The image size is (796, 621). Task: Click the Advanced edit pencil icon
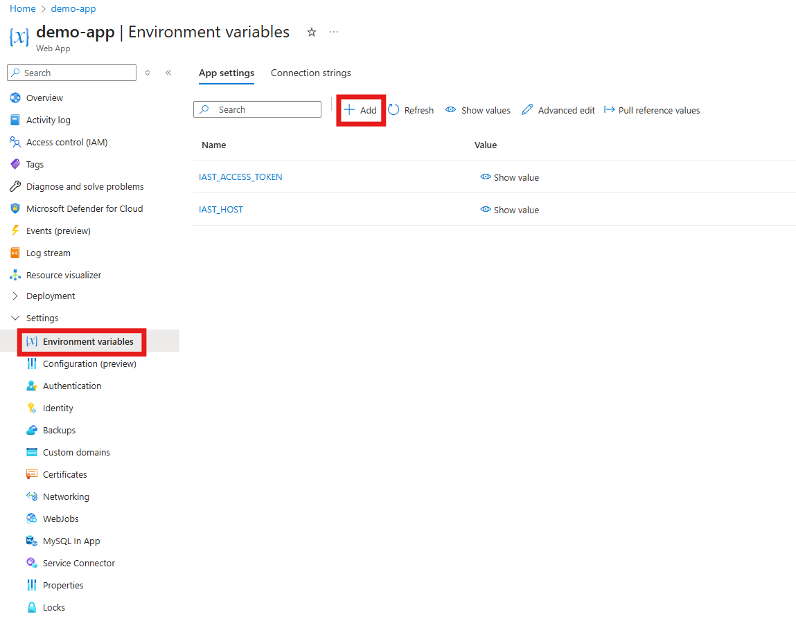tap(527, 109)
